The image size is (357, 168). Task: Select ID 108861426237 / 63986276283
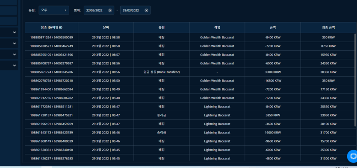(51, 159)
